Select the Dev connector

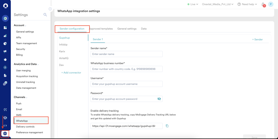(x=62, y=65)
